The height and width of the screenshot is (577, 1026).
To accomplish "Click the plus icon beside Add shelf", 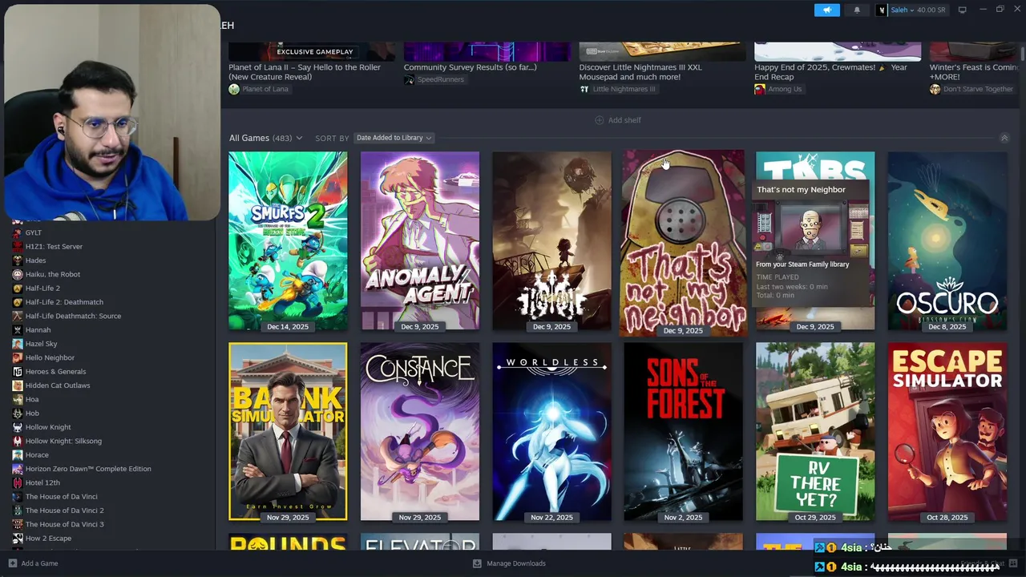I will click(599, 120).
